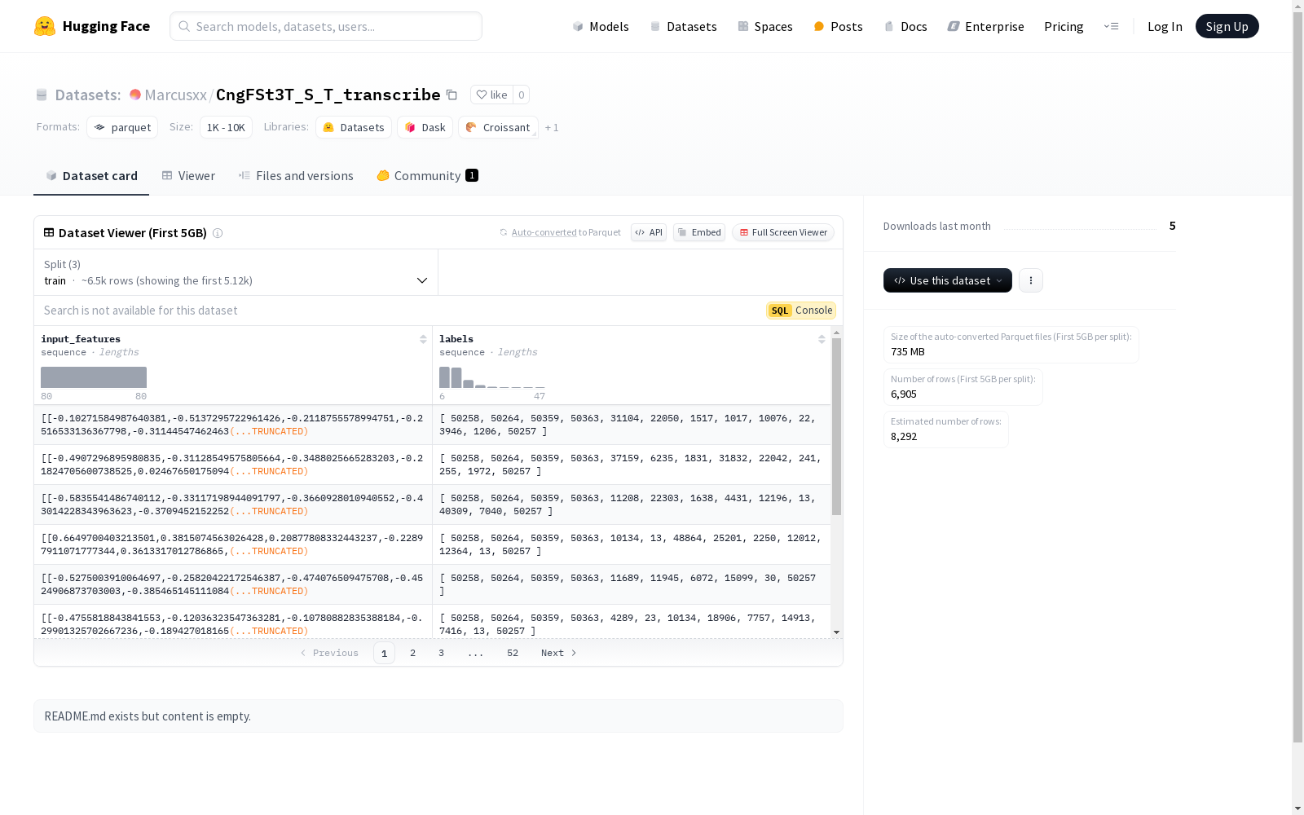Viewport: 1304px width, 815px height.
Task: Click the three-dot more options button
Action: [x=1031, y=280]
